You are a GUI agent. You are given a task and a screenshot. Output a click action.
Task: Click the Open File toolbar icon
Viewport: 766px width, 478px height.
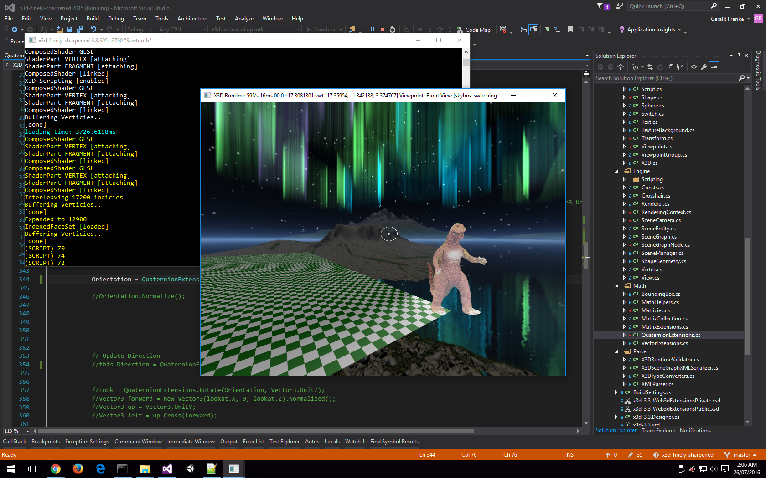[60, 30]
